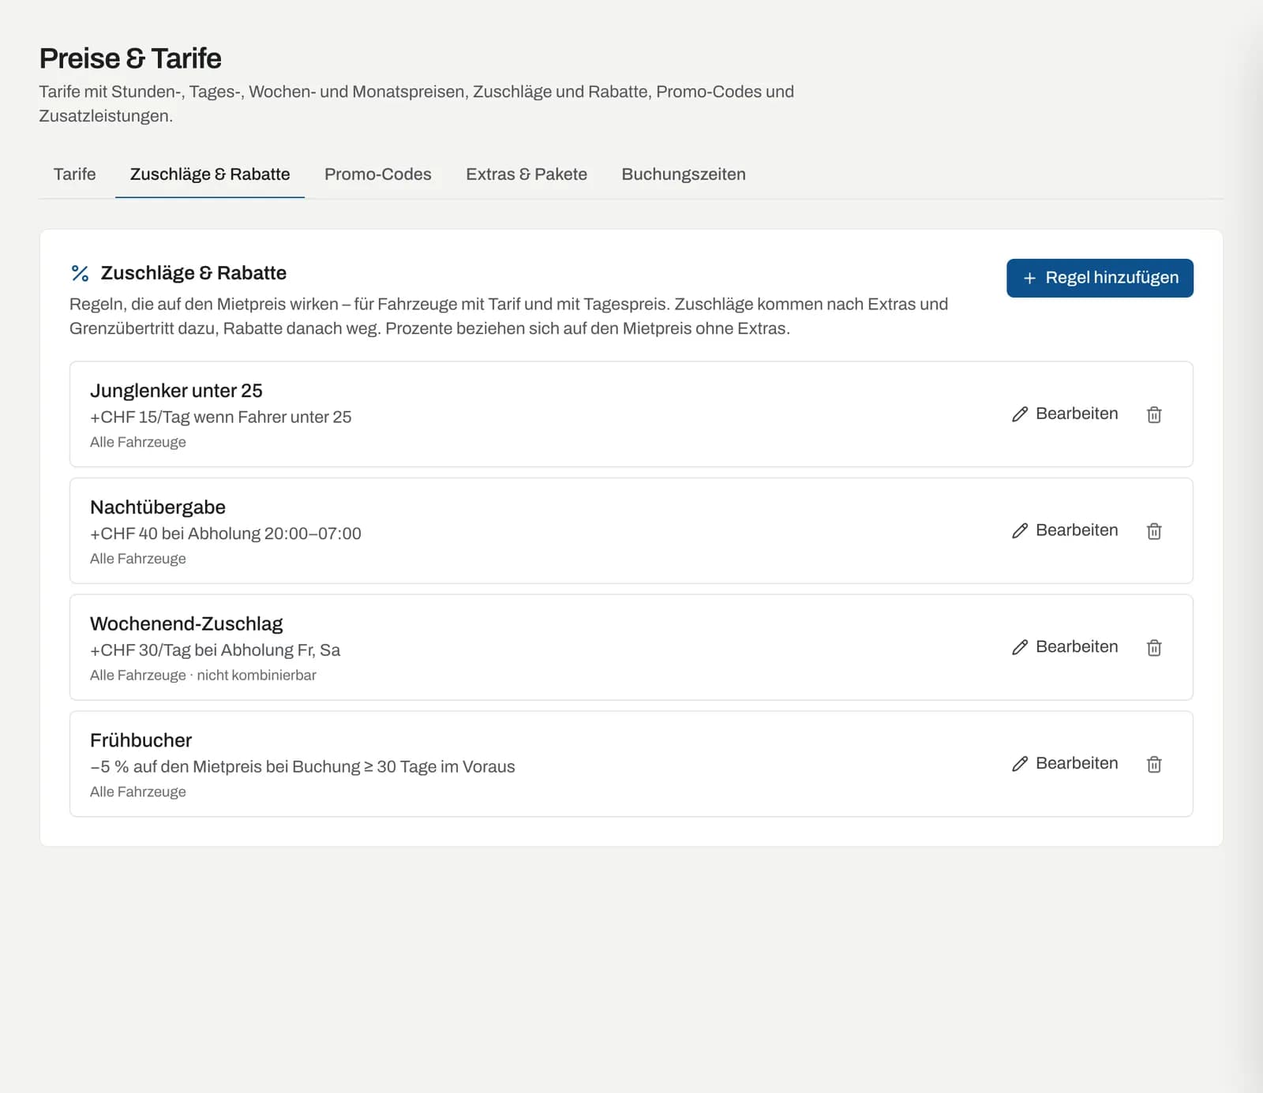Open the Tarife tab

(x=75, y=174)
